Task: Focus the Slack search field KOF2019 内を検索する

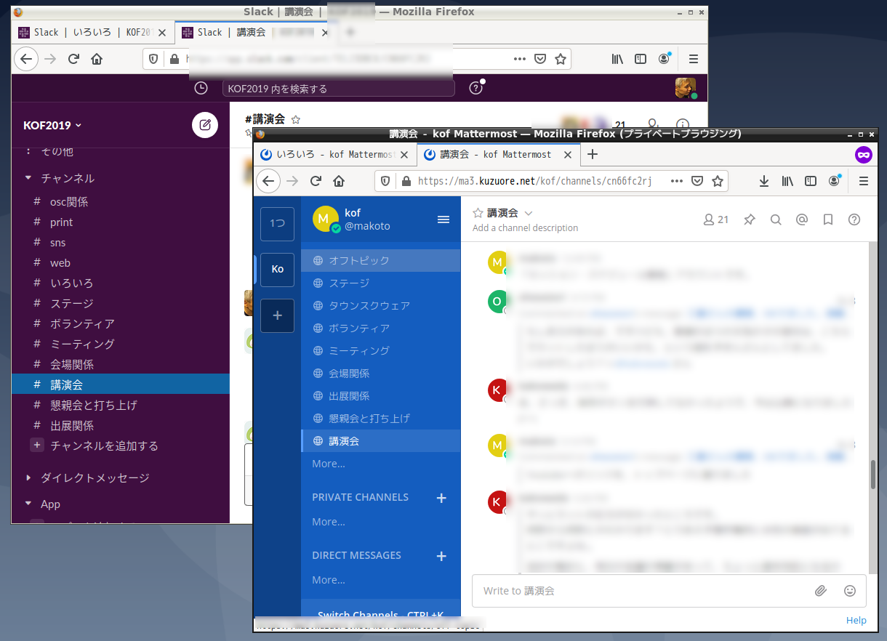Action: pos(339,89)
